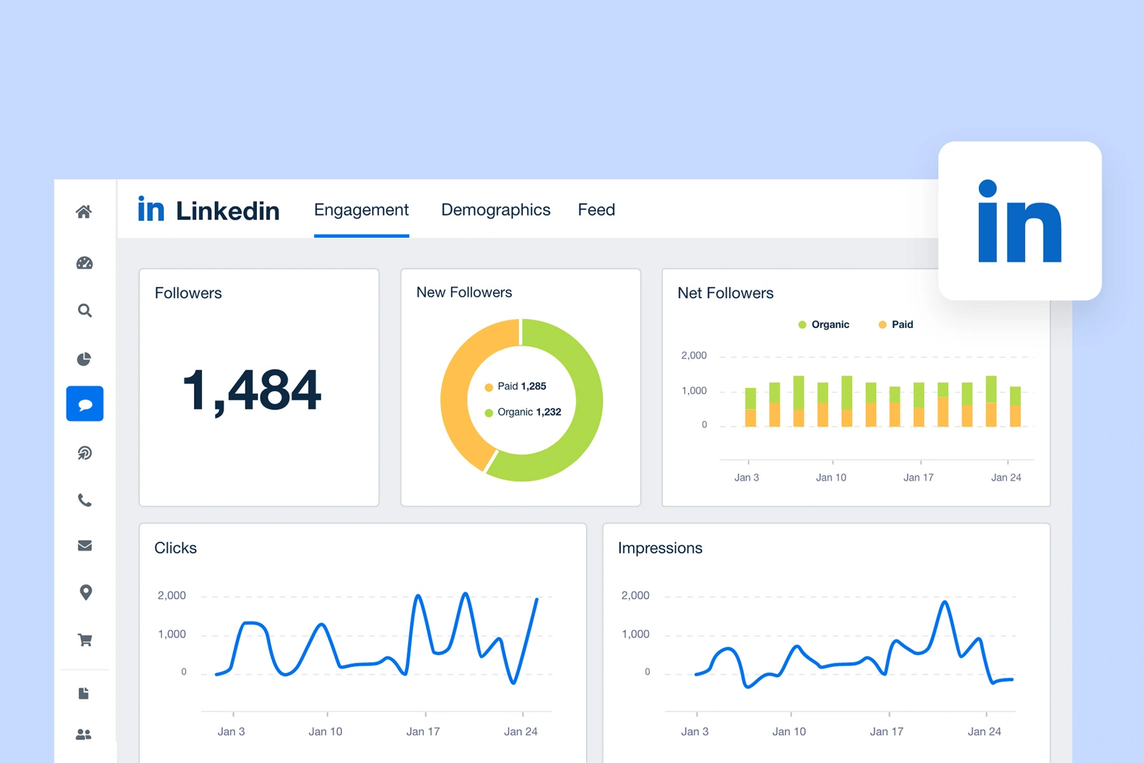
Task: Open the dashboard gauge icon
Action: (85, 263)
